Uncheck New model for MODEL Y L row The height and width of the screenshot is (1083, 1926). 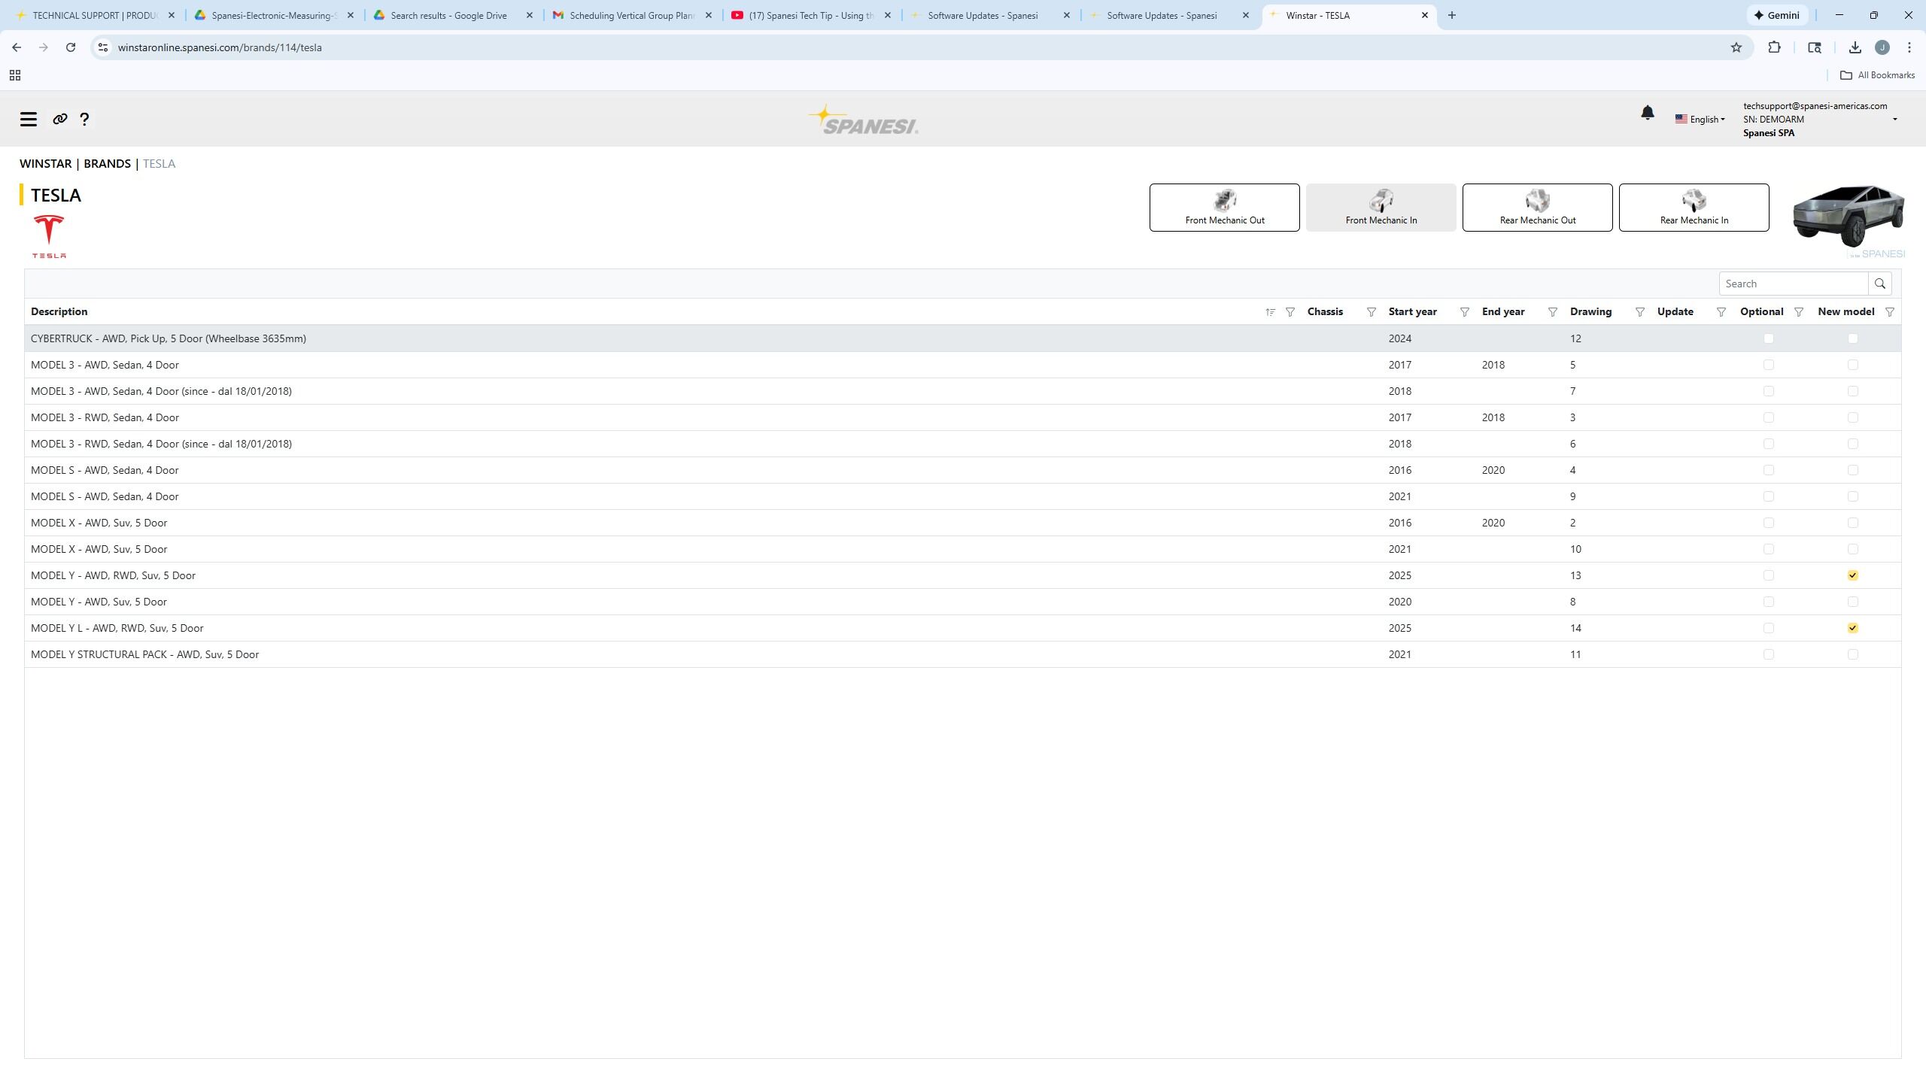tap(1852, 628)
